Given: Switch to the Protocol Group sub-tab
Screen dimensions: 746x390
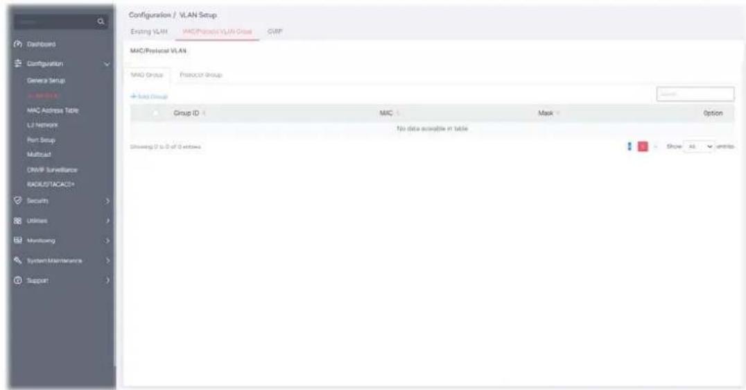Looking at the screenshot, I should (201, 75).
